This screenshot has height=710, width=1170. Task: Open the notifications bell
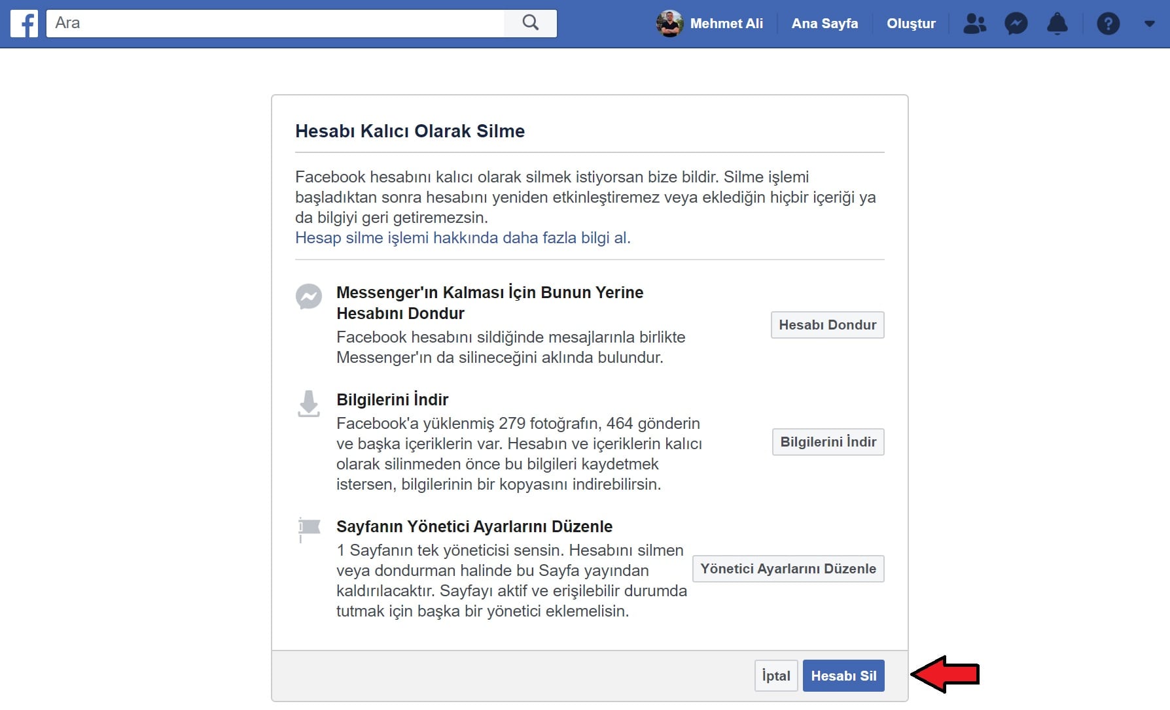point(1058,24)
